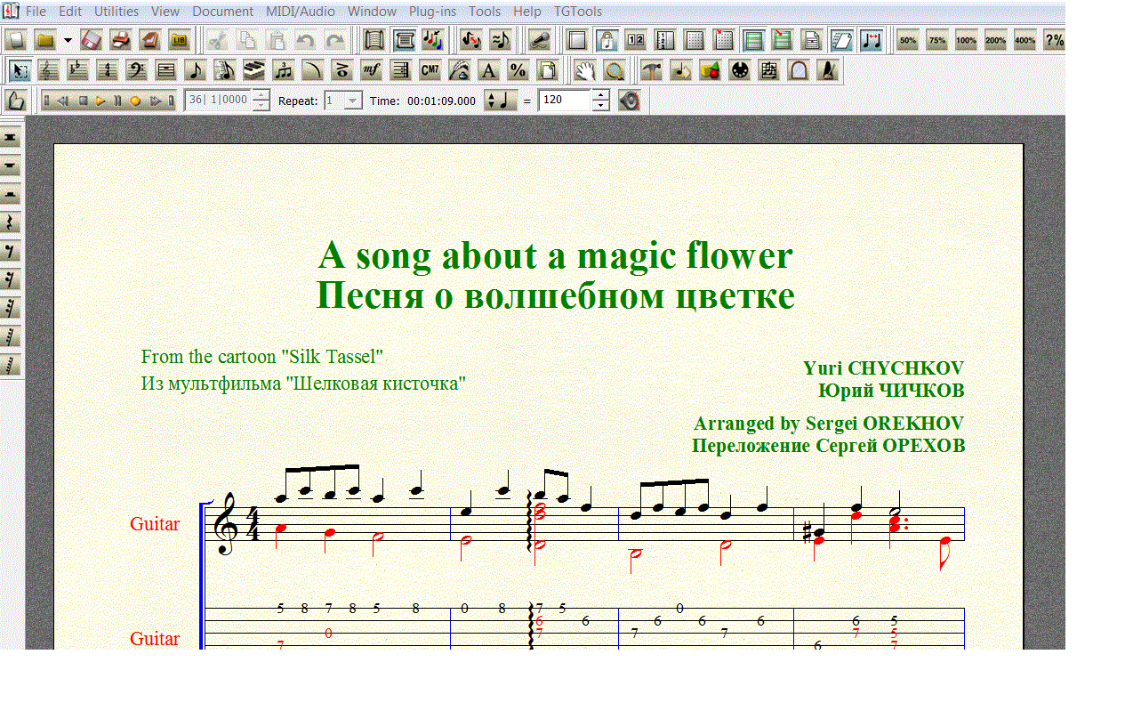Image resolution: width=1133 pixels, height=727 pixels.
Task: Select the Measure tool
Action: 166,70
